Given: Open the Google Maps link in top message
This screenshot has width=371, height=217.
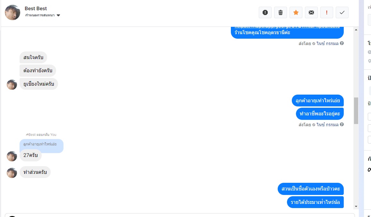Looking at the screenshot, I should (287, 27).
